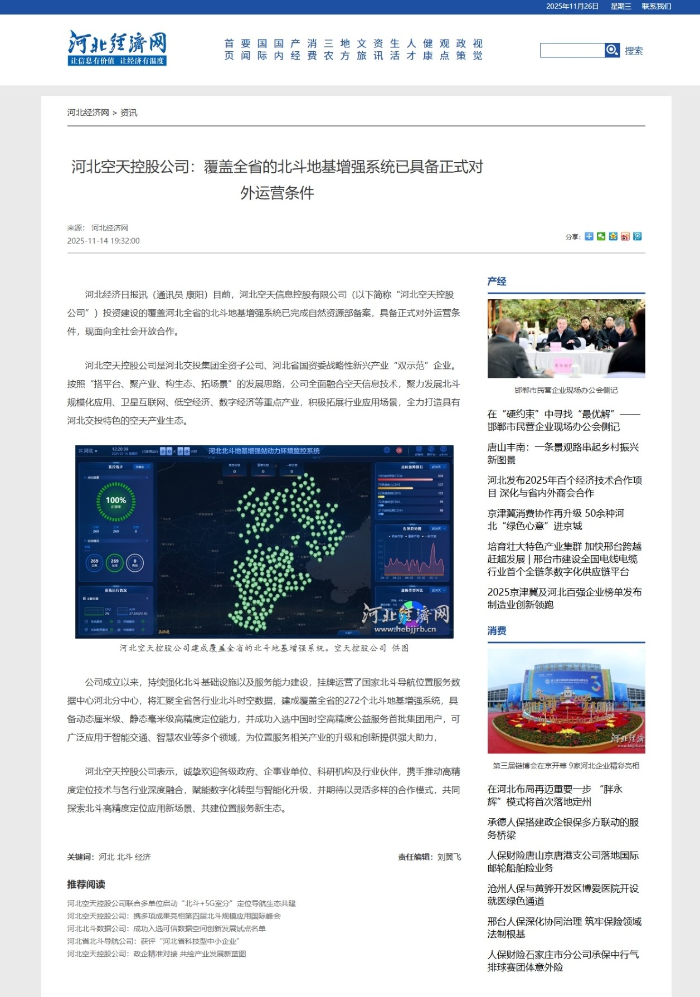Share article to QZone star icon

[613, 236]
